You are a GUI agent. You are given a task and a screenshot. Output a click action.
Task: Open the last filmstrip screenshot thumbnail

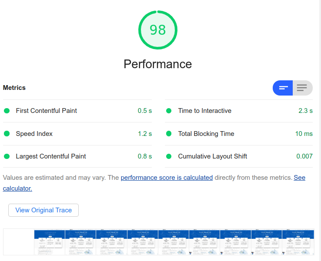tap(298, 242)
